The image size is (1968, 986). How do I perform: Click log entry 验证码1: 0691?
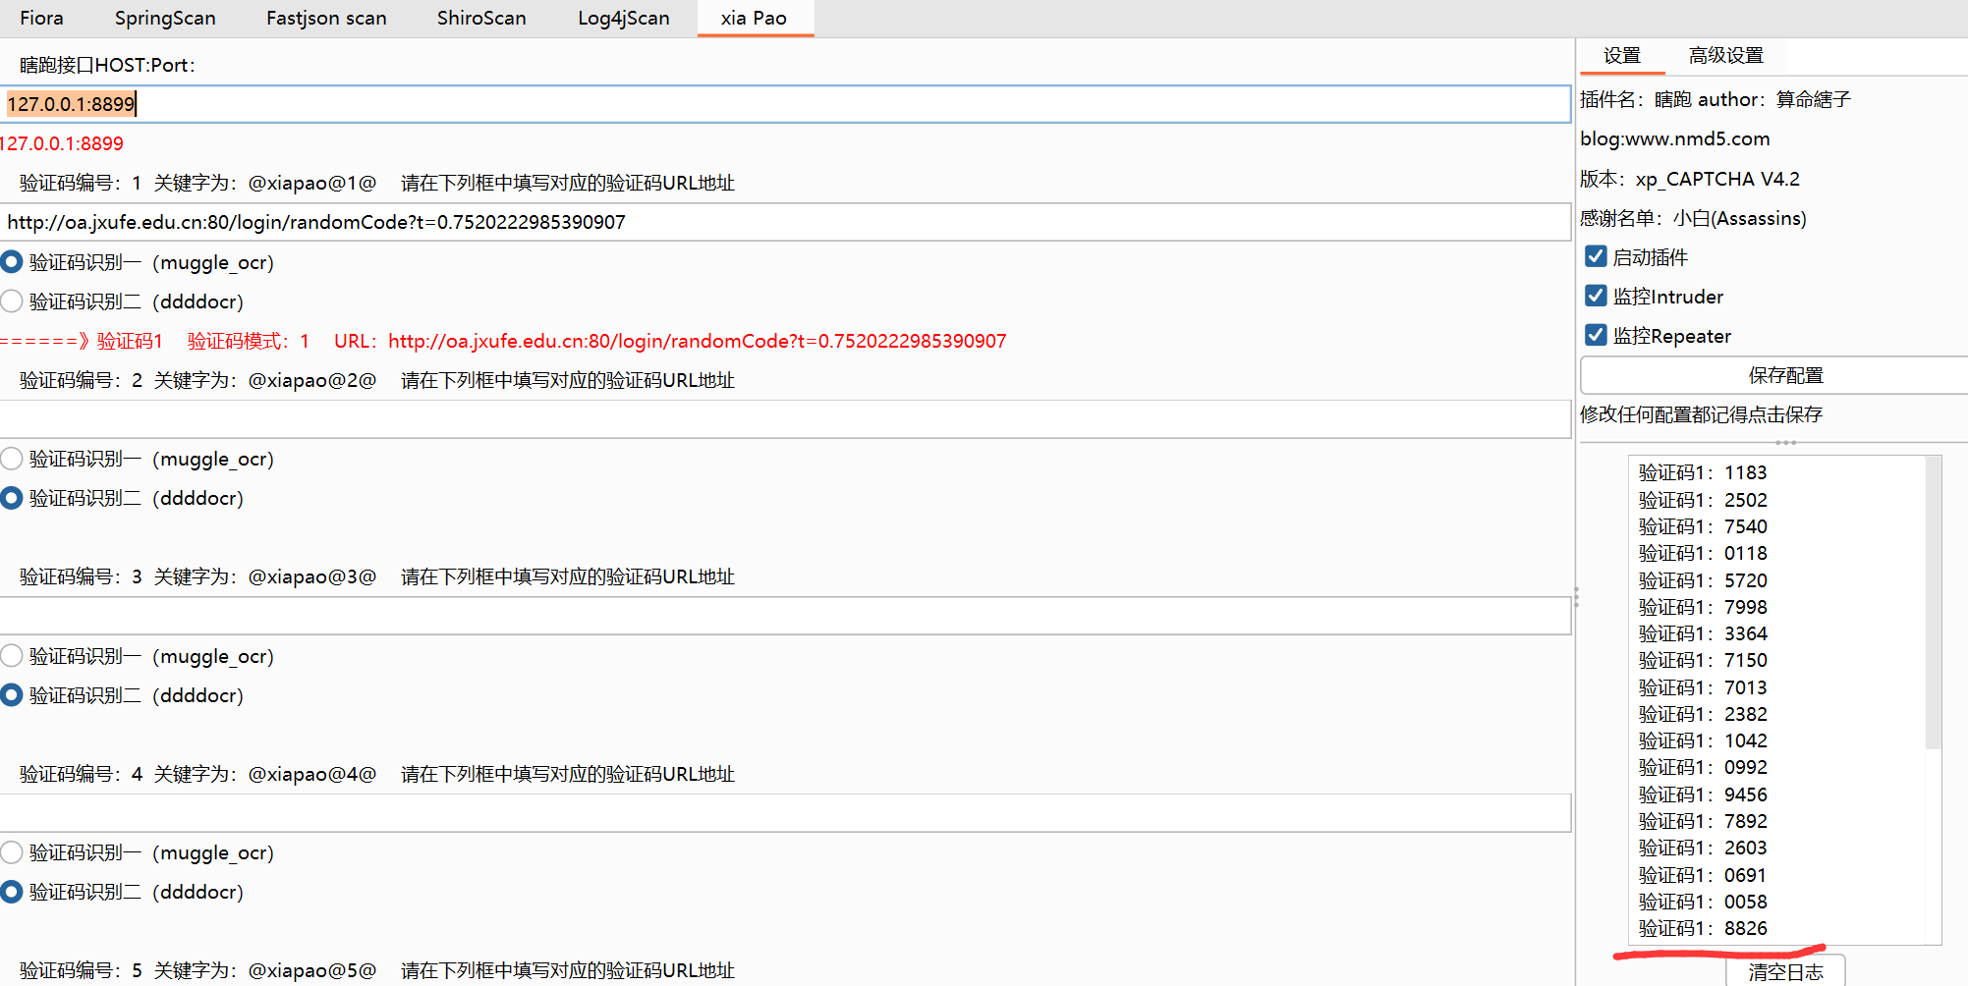(1703, 875)
